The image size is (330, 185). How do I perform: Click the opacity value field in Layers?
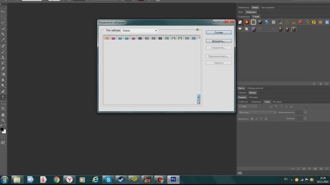click(299, 113)
